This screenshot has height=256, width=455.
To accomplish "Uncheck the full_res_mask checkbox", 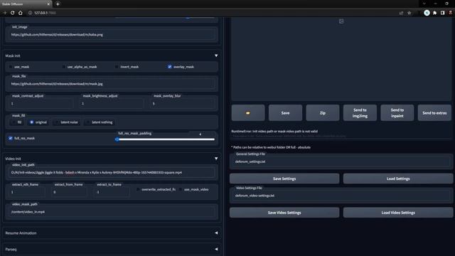I will (x=11, y=138).
